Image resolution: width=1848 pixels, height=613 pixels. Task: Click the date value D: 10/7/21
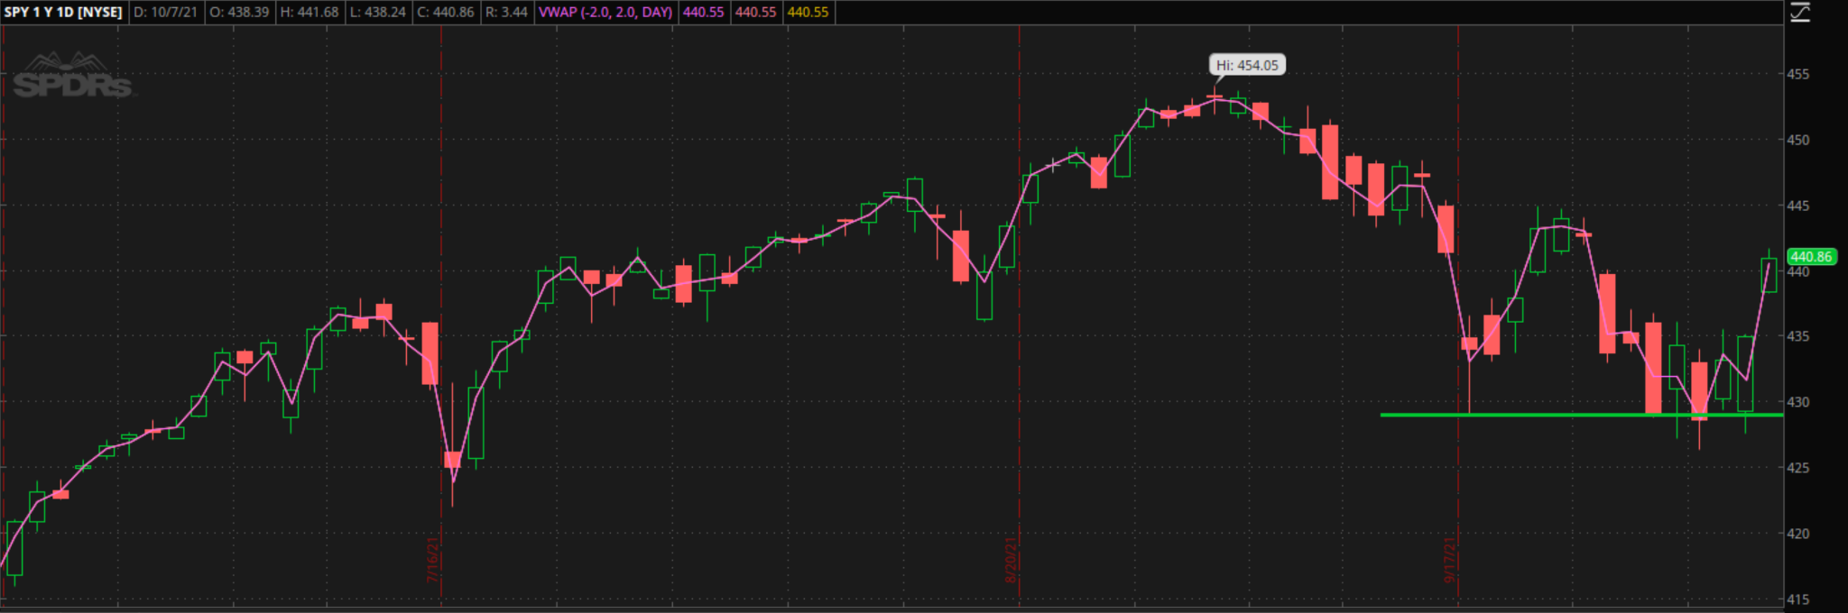tap(165, 13)
